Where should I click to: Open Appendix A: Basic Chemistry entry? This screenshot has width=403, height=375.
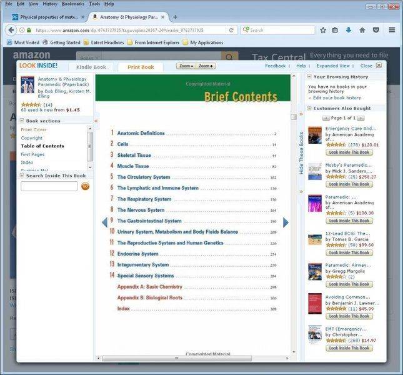(x=150, y=287)
